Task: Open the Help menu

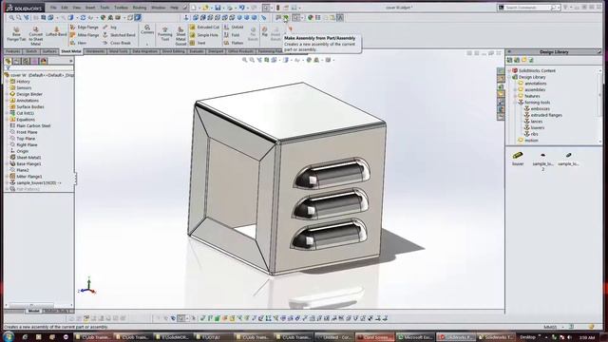Action: tap(175, 8)
